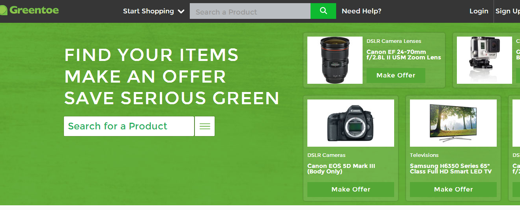Select the DSLR Camera Lenses category label
The image size is (520, 210).
coord(394,41)
